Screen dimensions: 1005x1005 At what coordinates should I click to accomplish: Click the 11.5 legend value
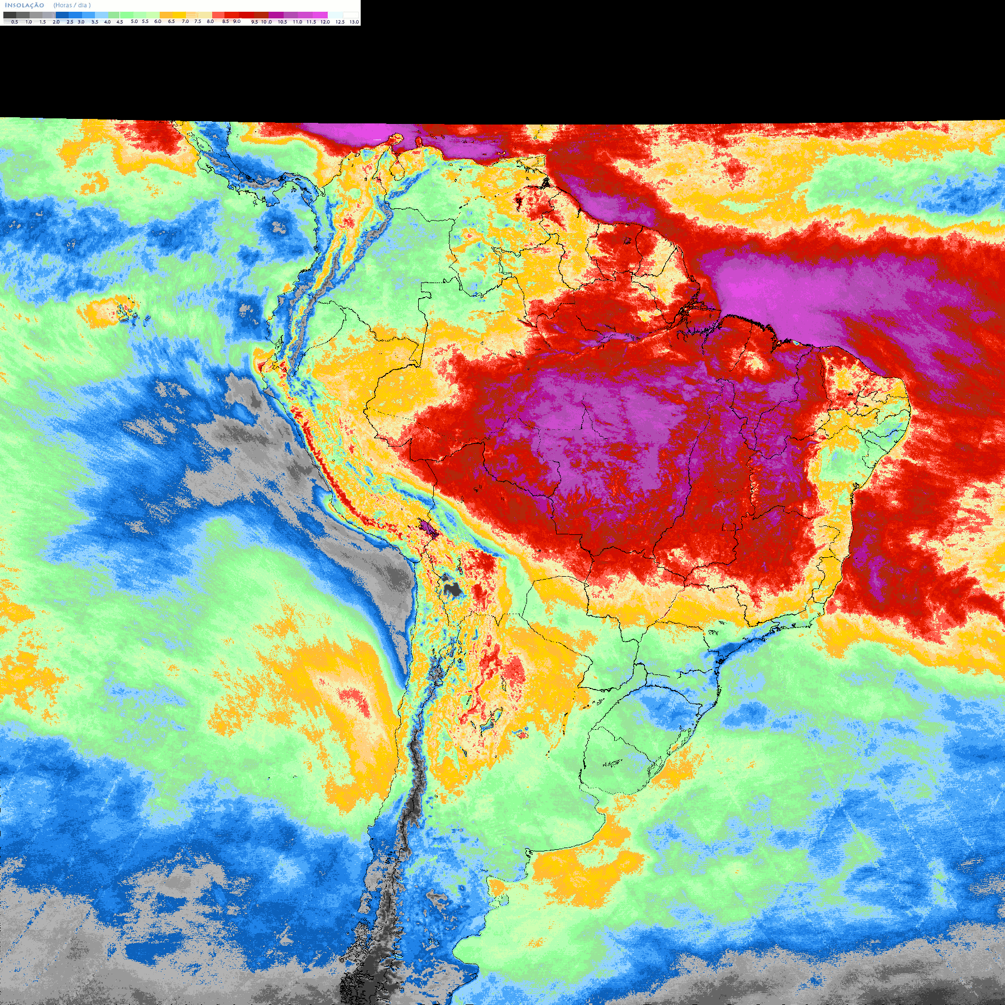(311, 22)
